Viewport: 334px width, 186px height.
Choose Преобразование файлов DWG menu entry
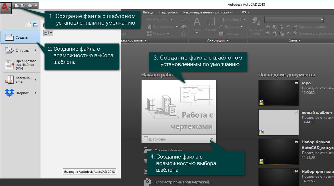pyautogui.click(x=21, y=64)
